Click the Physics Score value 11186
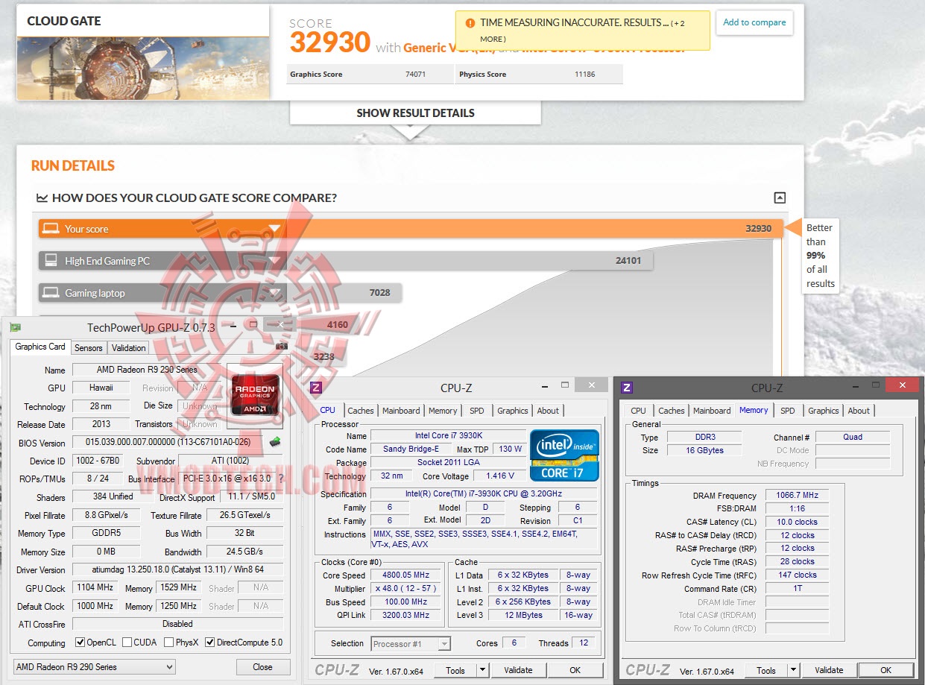This screenshot has width=925, height=685. (x=585, y=75)
